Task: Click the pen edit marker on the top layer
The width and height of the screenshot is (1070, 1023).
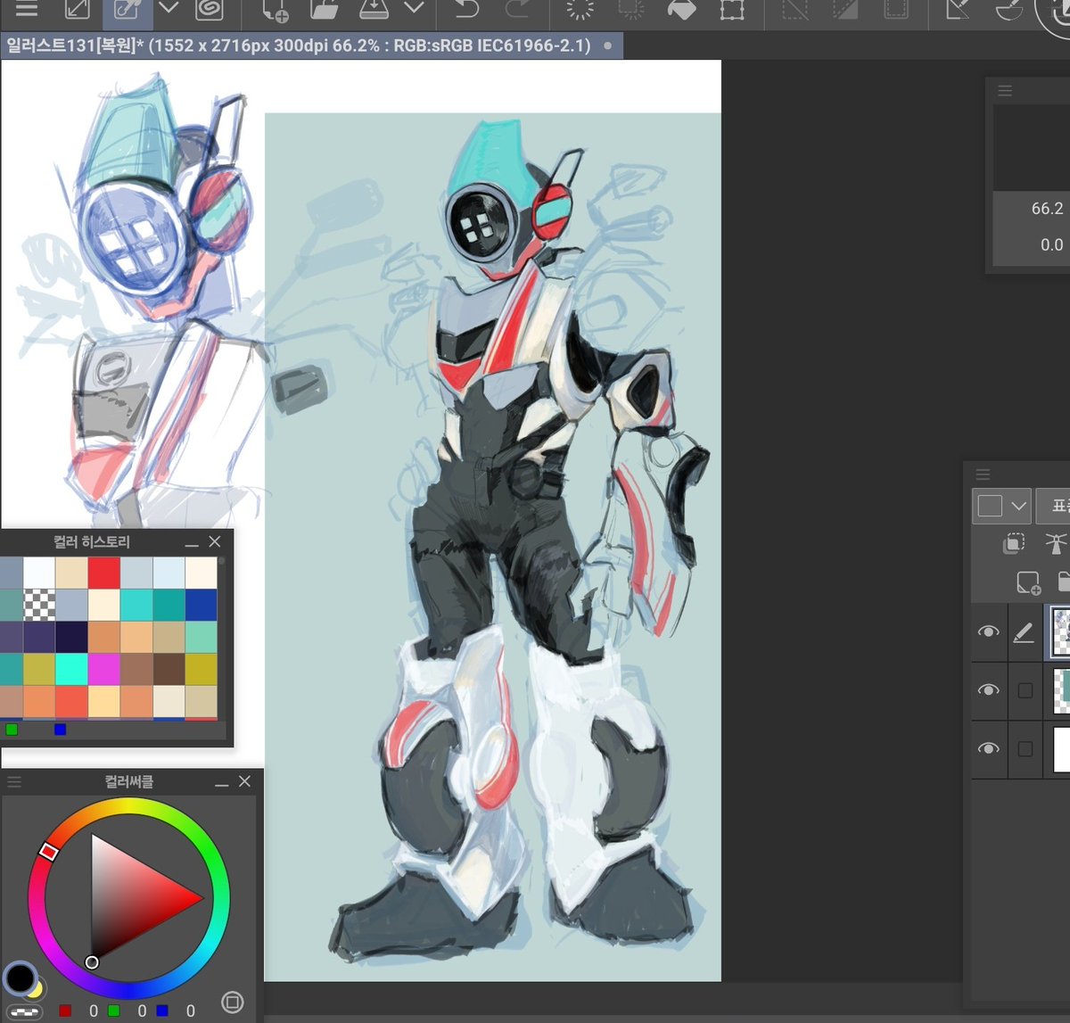Action: click(x=1025, y=632)
